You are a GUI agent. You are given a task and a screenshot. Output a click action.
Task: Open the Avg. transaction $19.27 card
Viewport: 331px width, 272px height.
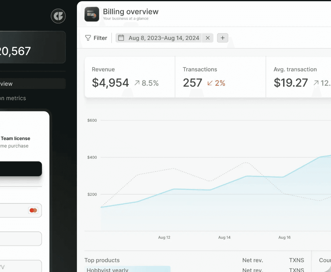(x=298, y=77)
